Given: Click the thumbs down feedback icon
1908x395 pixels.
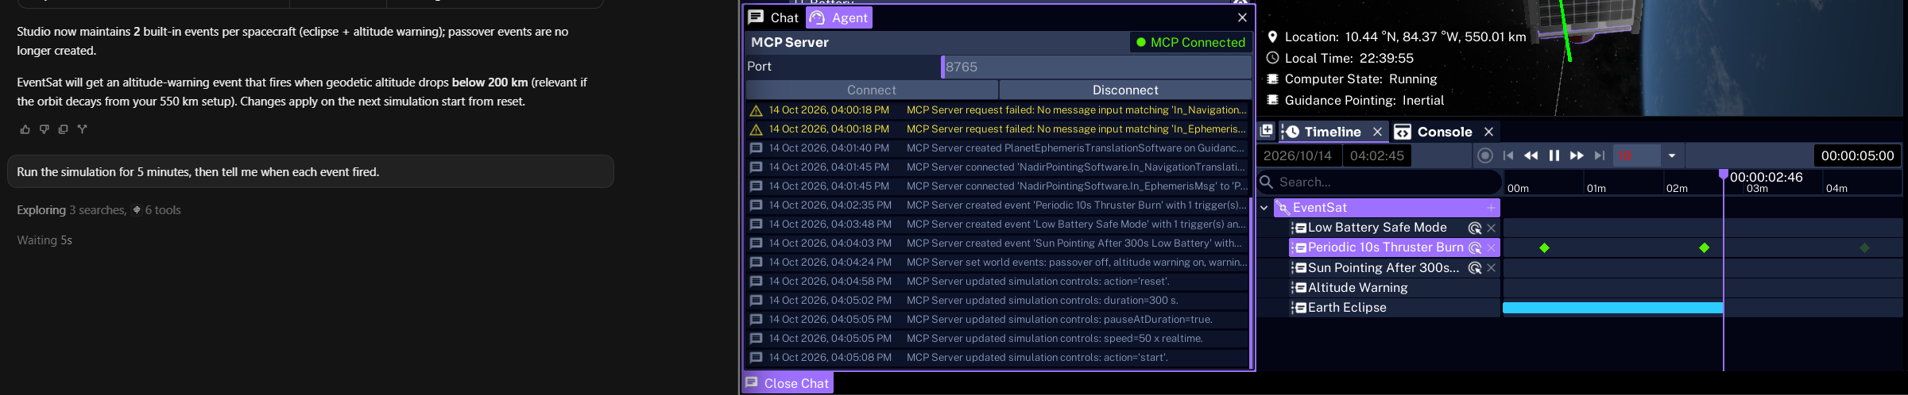Looking at the screenshot, I should 44,129.
